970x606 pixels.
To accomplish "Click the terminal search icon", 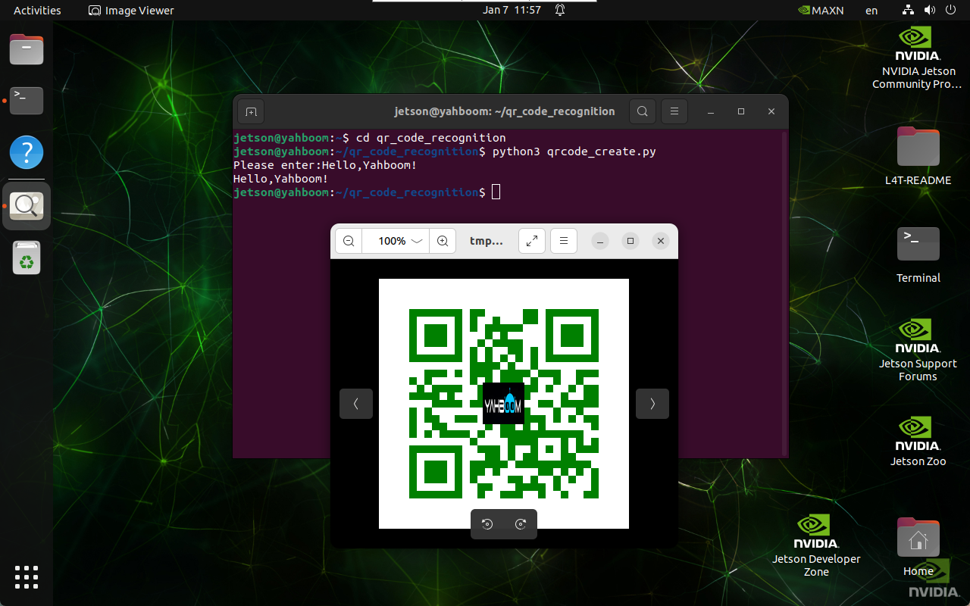I will pyautogui.click(x=642, y=112).
